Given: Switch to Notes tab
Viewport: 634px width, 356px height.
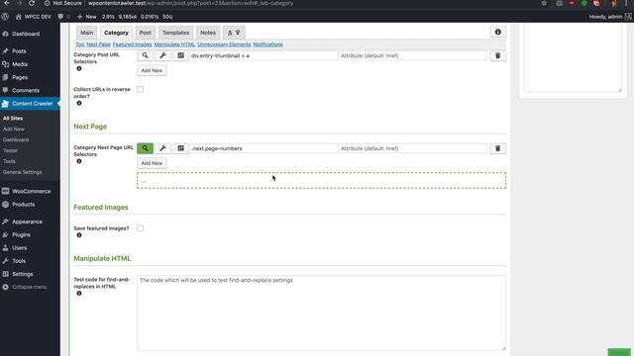Looking at the screenshot, I should tap(208, 33).
